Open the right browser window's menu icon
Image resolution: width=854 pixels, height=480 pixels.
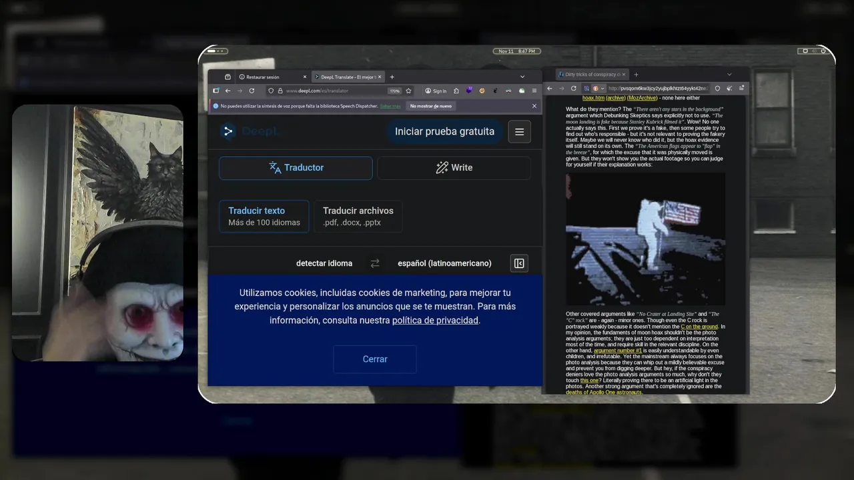742,88
